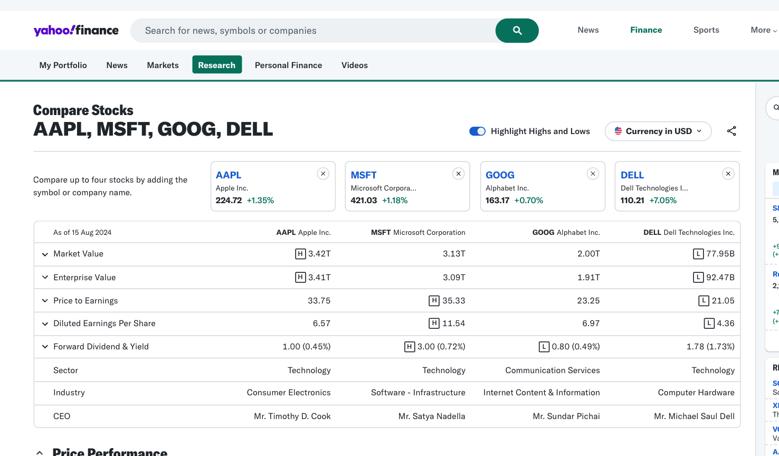Click the MSFT Microsoft Corporation column header

[x=418, y=232]
